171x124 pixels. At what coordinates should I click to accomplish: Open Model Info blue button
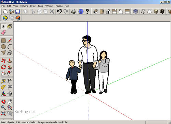81,12
